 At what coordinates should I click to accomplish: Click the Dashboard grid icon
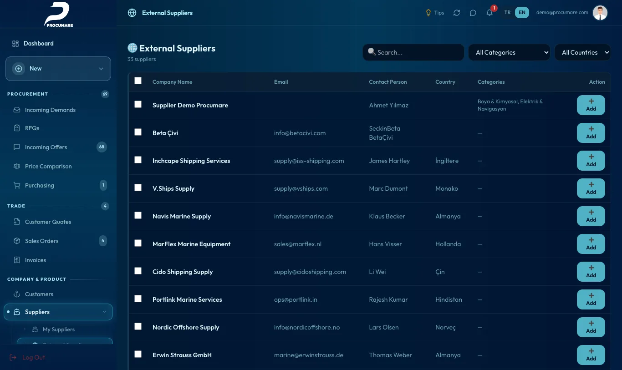15,43
